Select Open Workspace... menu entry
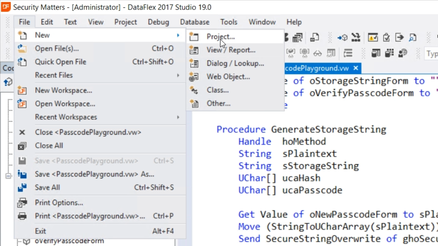 [65, 104]
